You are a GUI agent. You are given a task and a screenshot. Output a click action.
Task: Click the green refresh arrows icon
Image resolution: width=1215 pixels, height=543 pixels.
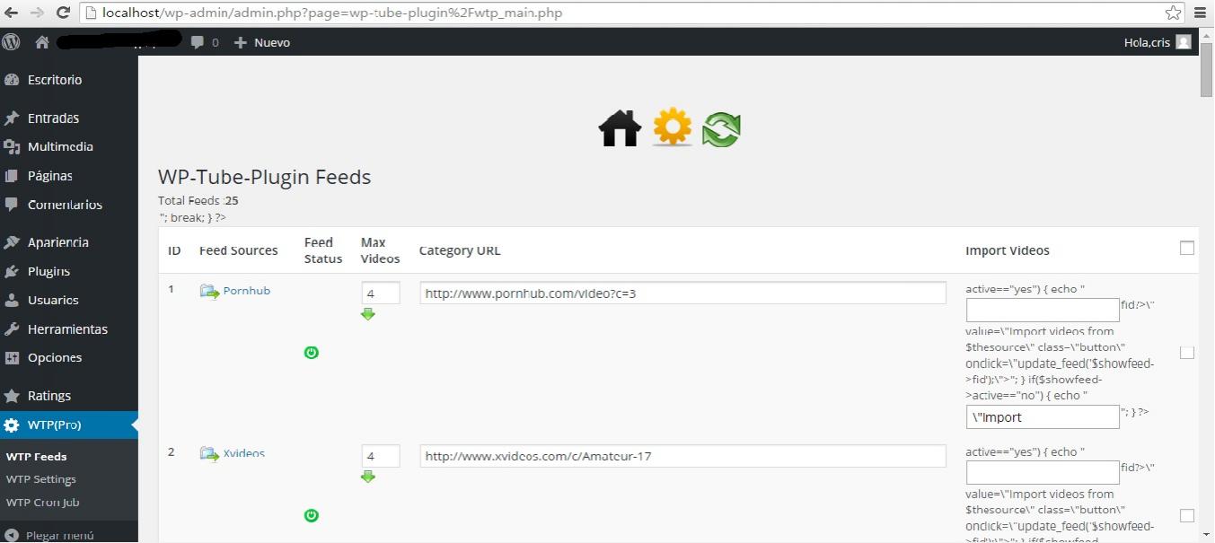click(x=721, y=129)
